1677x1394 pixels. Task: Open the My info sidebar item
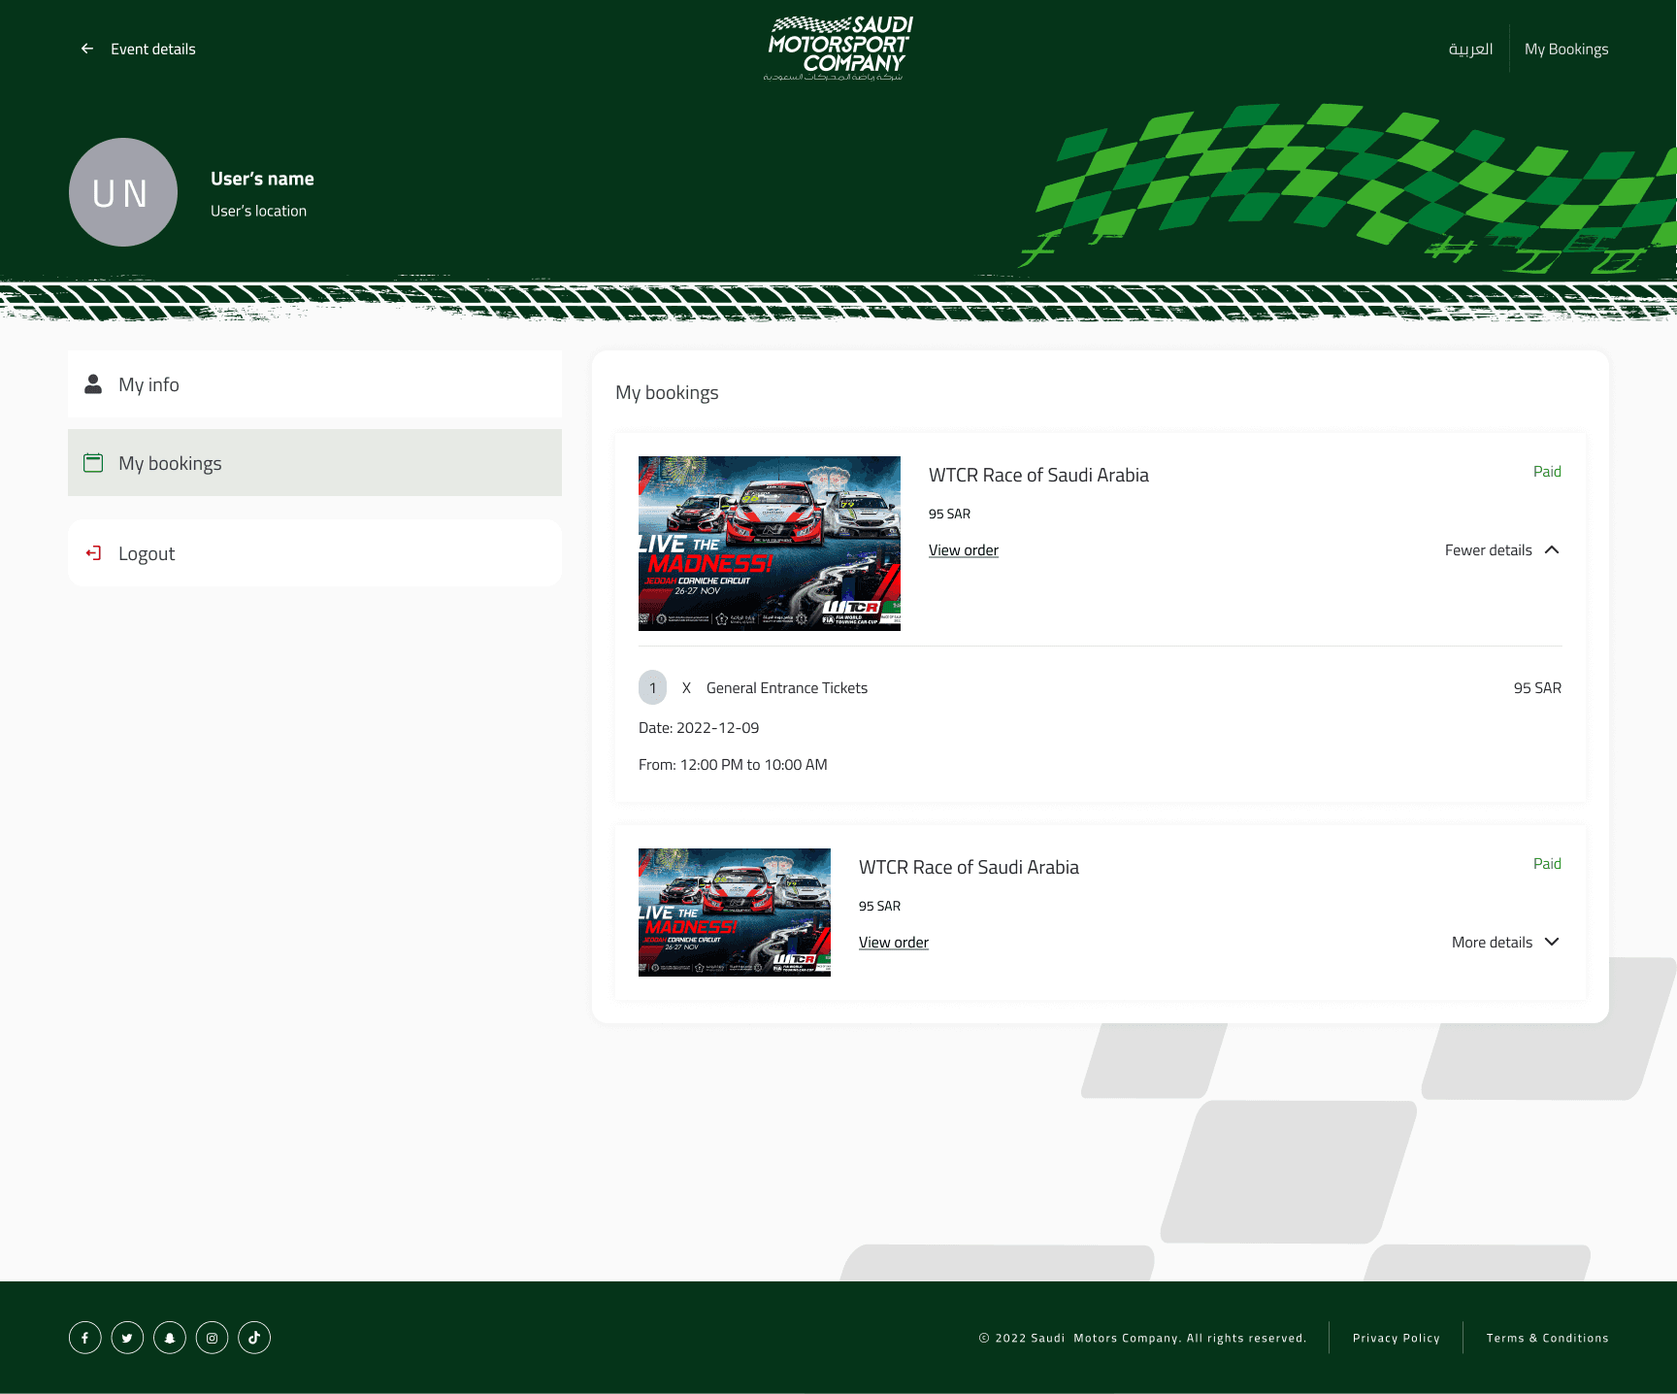314,384
